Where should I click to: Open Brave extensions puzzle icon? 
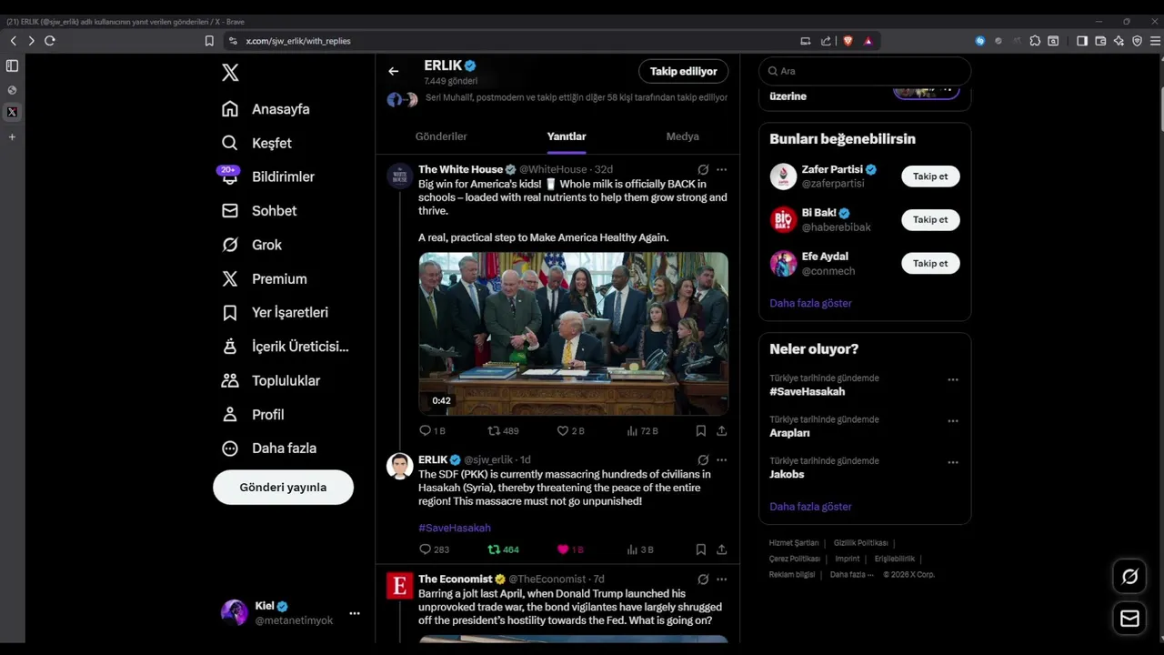click(x=1035, y=41)
